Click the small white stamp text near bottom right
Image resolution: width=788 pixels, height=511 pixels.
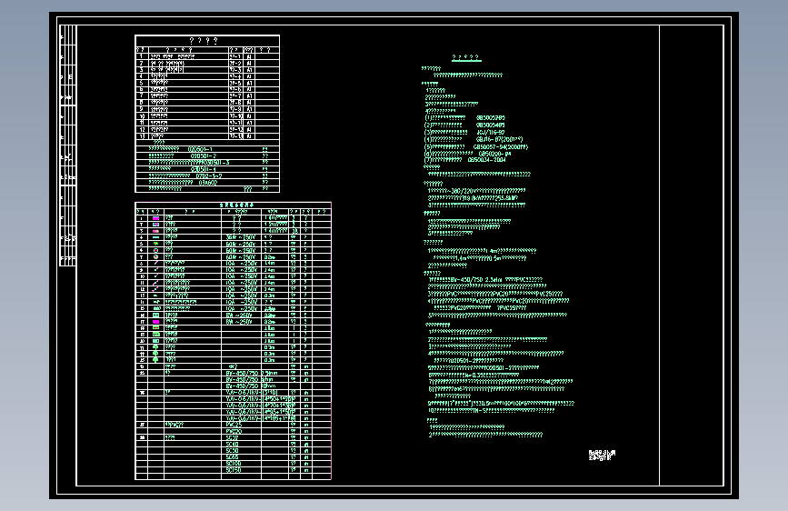(x=602, y=456)
